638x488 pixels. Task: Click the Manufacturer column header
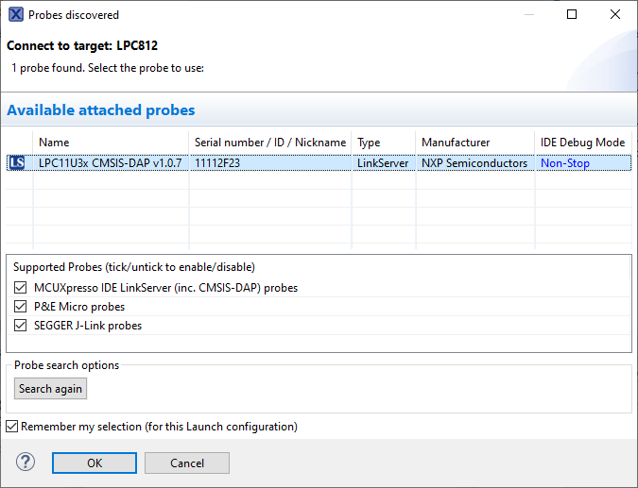pos(456,143)
